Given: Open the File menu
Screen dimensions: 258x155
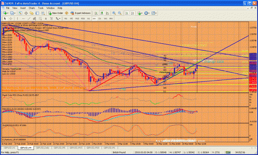Looking at the screenshot, I should pos(8,8).
